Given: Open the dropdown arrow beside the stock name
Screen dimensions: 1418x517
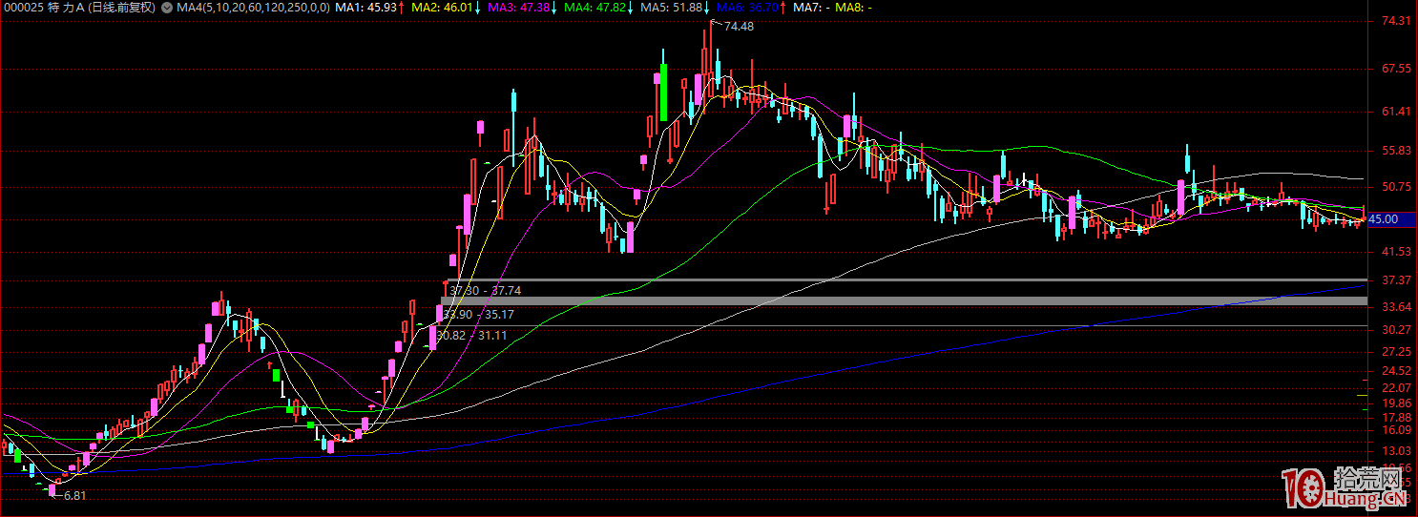Looking at the screenshot, I should [168, 8].
